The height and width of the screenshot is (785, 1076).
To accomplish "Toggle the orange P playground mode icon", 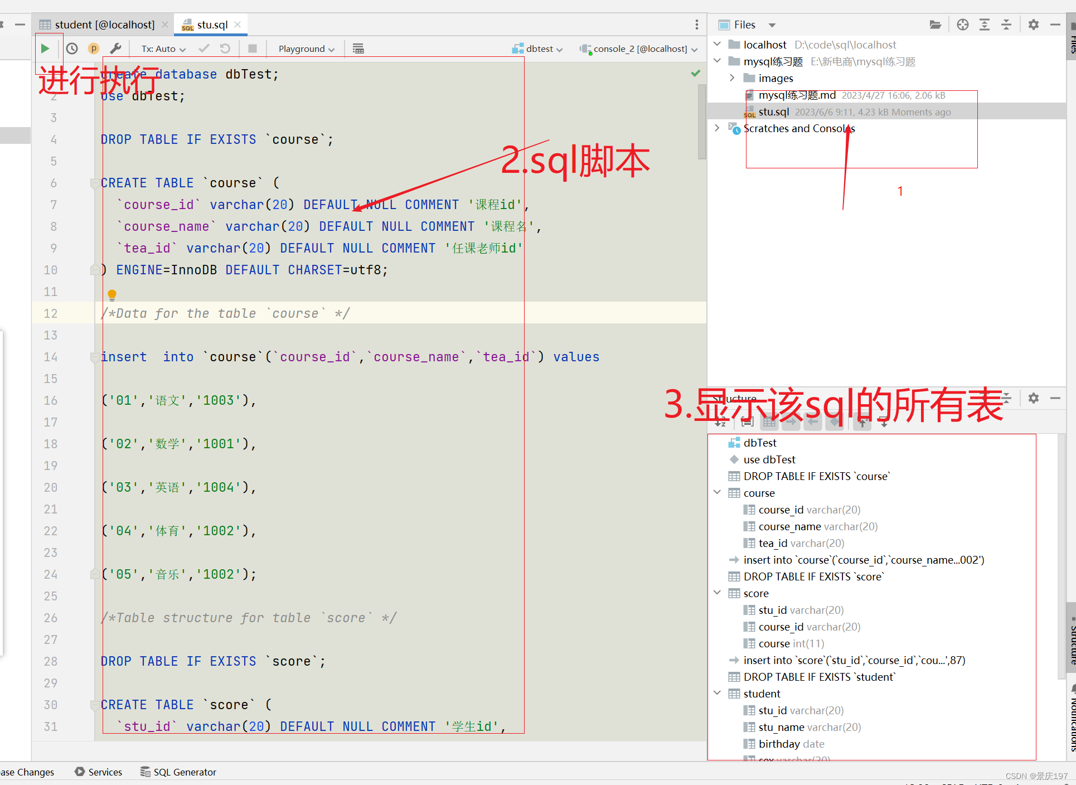I will (x=94, y=49).
